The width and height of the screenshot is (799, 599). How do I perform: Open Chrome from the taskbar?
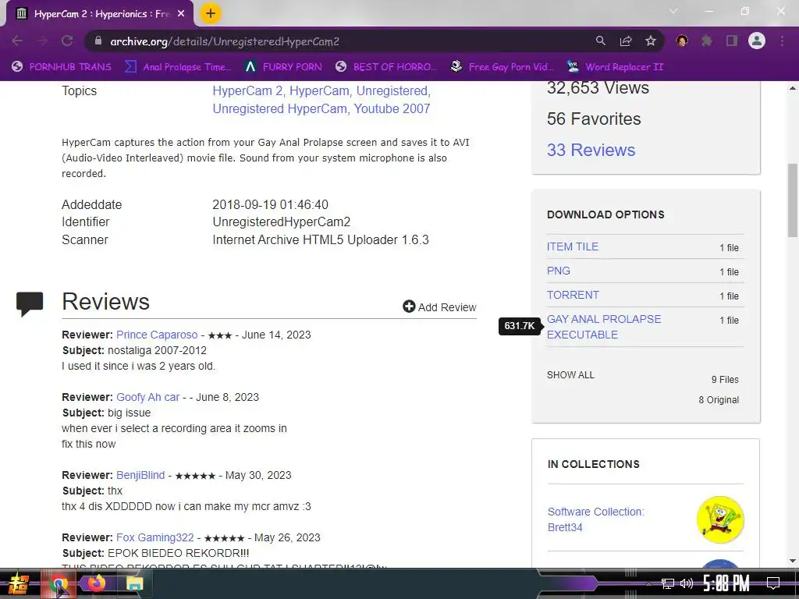59,583
